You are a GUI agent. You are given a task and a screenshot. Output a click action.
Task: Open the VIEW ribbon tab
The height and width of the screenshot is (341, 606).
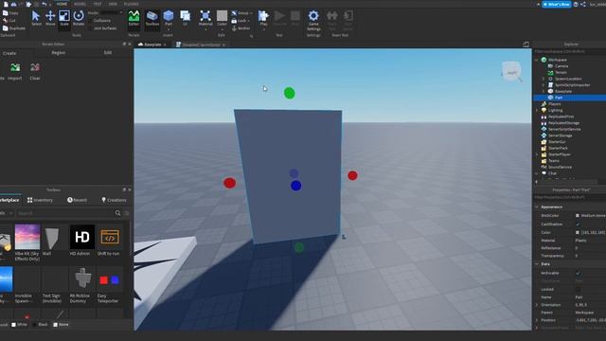click(113, 4)
